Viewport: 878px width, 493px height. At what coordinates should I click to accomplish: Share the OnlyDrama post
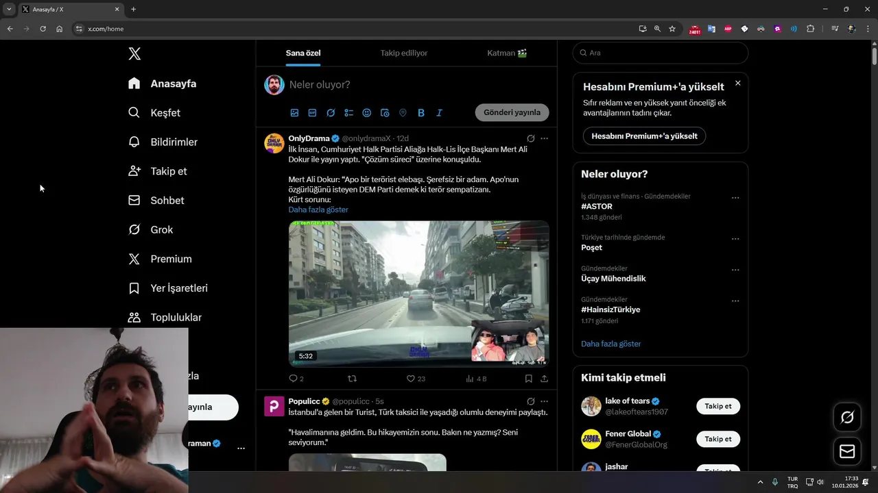click(545, 378)
